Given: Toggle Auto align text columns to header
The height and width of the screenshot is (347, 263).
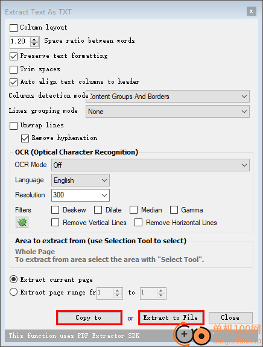Looking at the screenshot, I should coord(13,82).
